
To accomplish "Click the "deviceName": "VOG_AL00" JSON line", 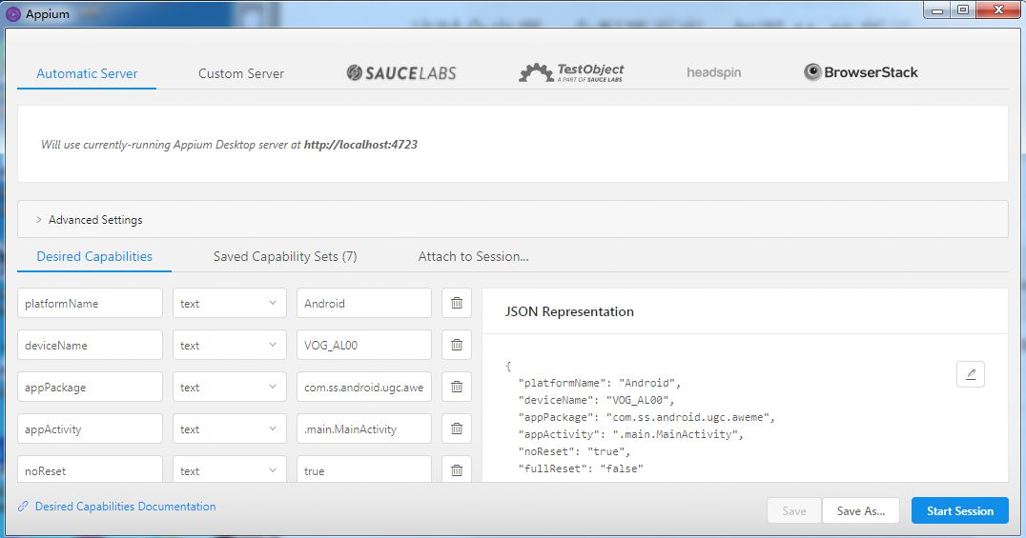I will 596,400.
